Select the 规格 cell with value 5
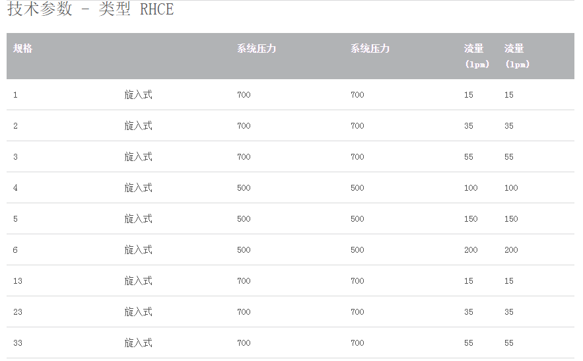583x361 pixels. (16, 219)
